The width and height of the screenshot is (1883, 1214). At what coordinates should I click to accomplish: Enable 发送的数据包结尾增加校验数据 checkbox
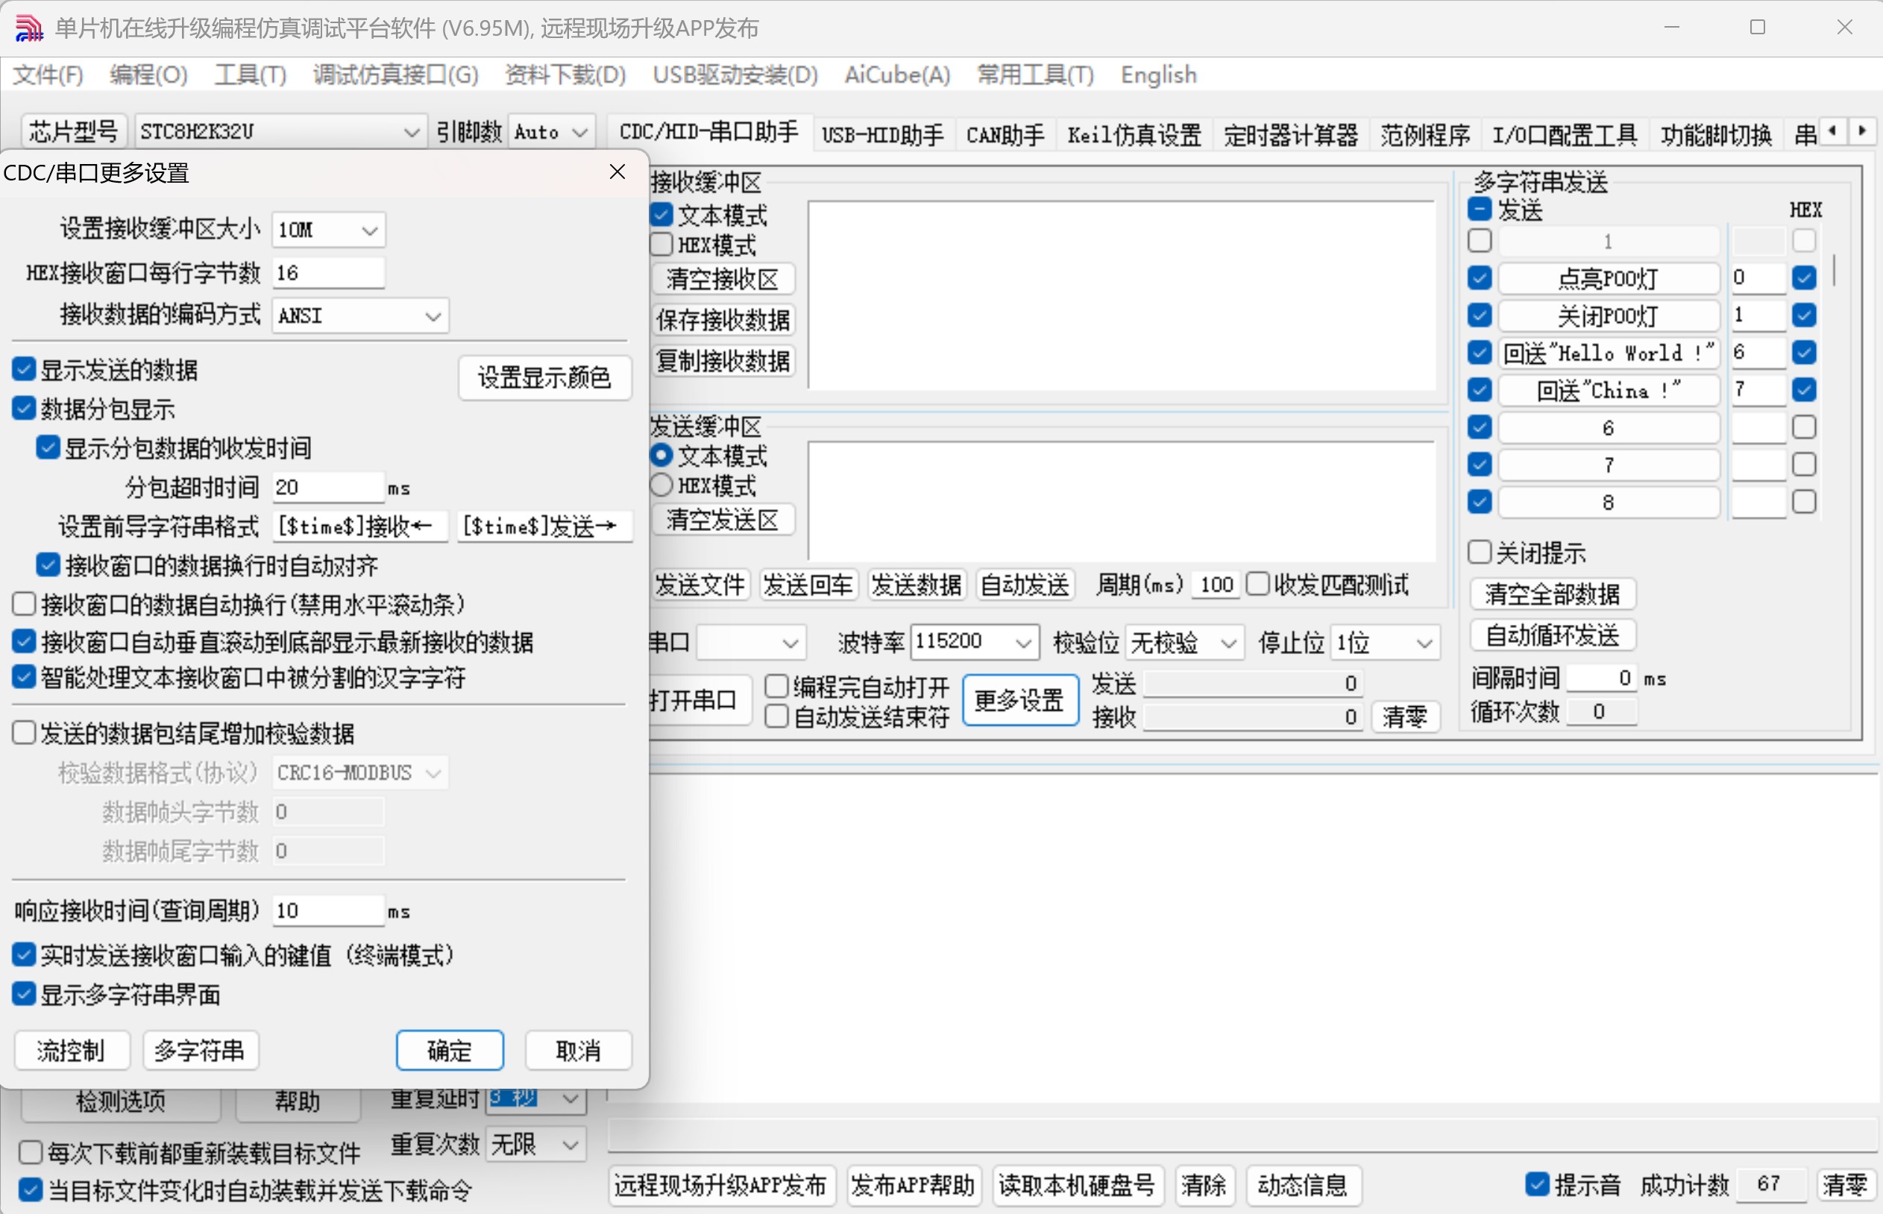tap(25, 732)
